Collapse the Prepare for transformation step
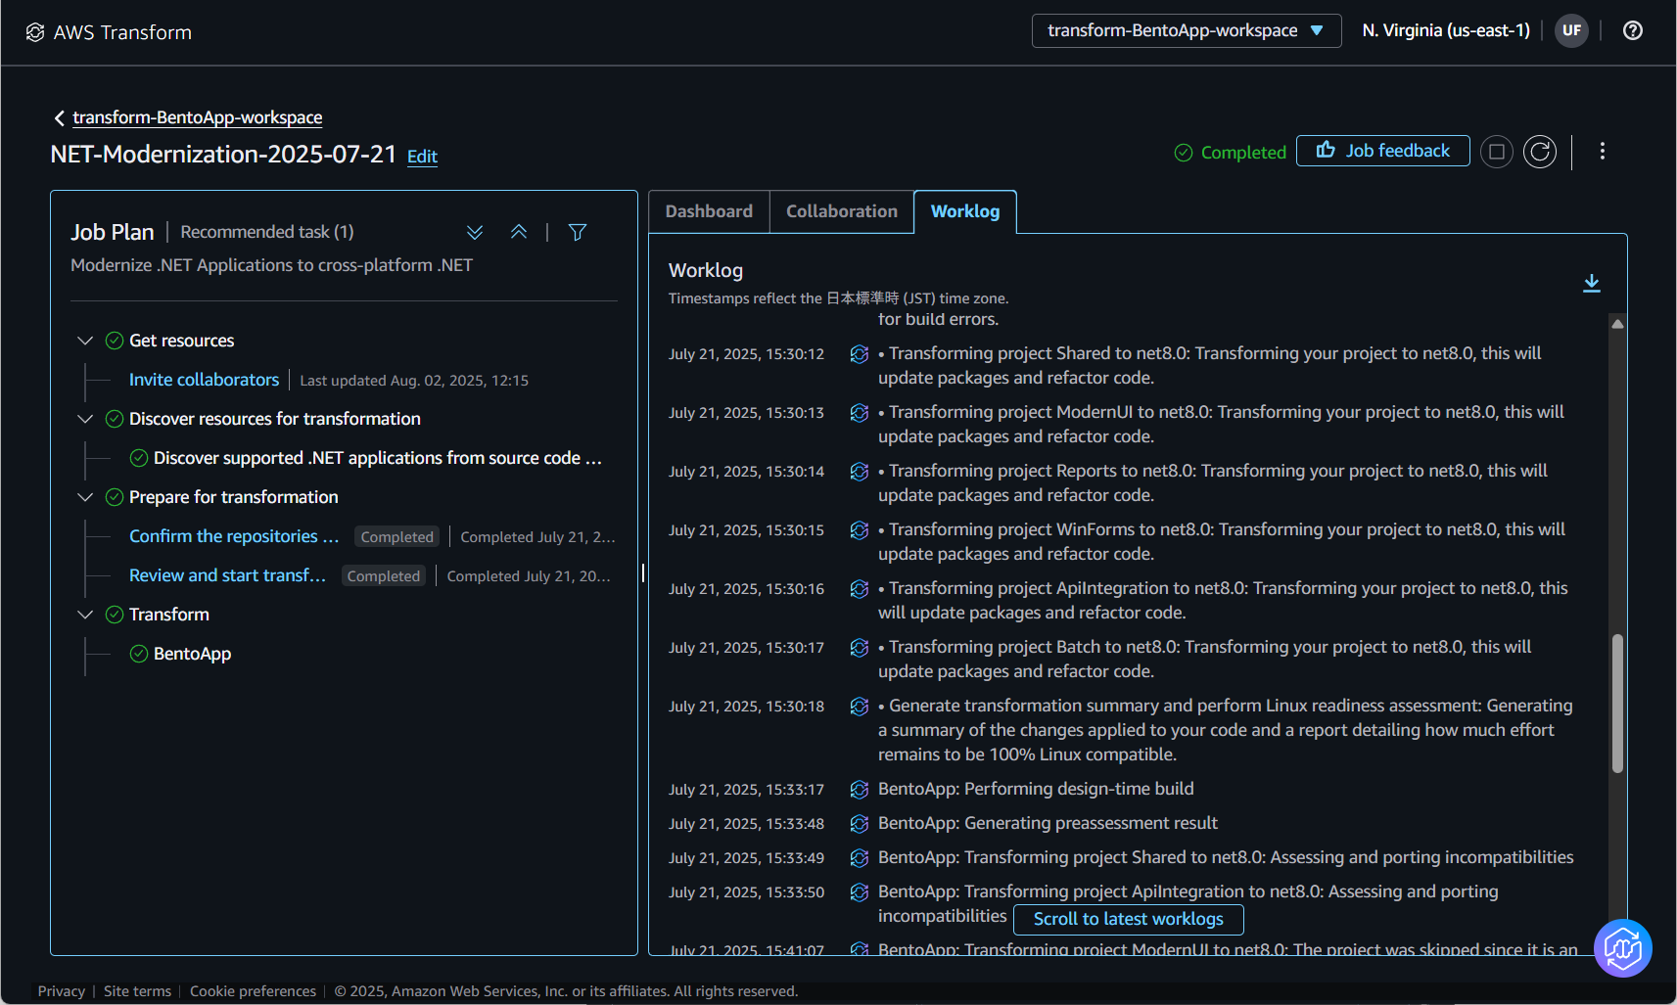Viewport: 1677px width, 1005px height. 85,497
